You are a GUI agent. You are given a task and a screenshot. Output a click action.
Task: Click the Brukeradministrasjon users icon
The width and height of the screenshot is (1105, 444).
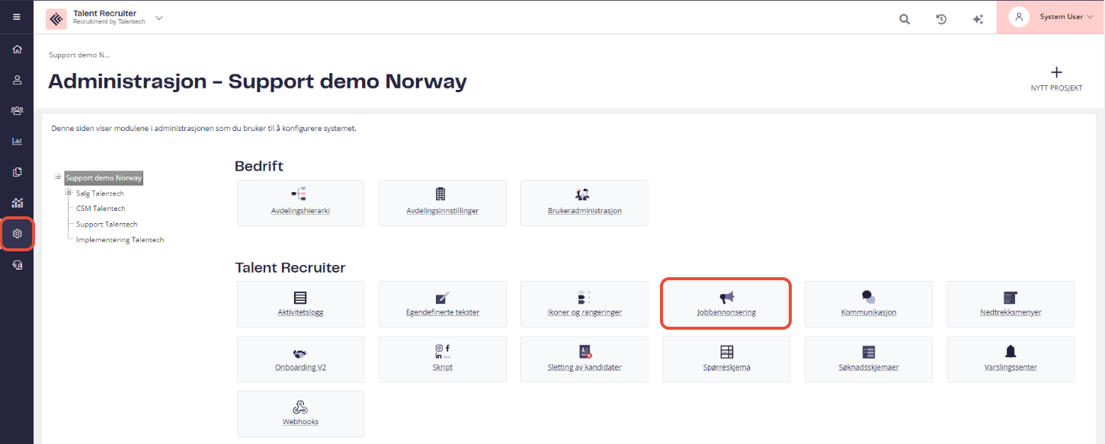pos(583,194)
